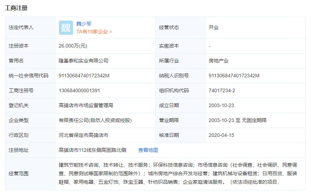Select administrative division 河北省保定市高碑店市

click(x=83, y=135)
